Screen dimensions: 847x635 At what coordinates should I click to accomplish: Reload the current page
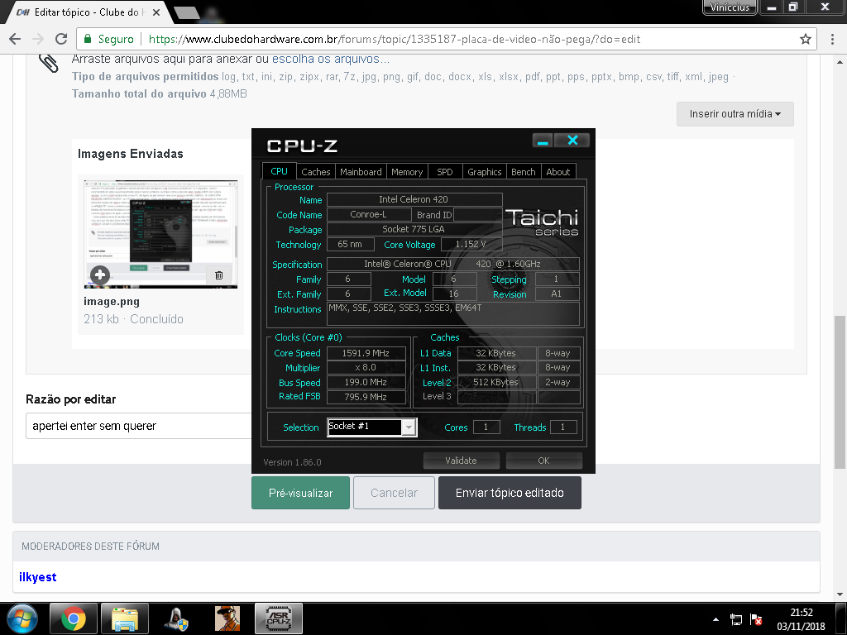tap(61, 39)
